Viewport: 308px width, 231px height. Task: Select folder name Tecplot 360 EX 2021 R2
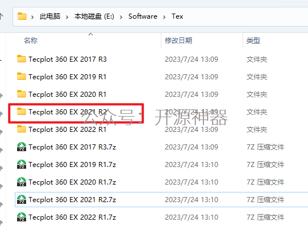click(68, 112)
